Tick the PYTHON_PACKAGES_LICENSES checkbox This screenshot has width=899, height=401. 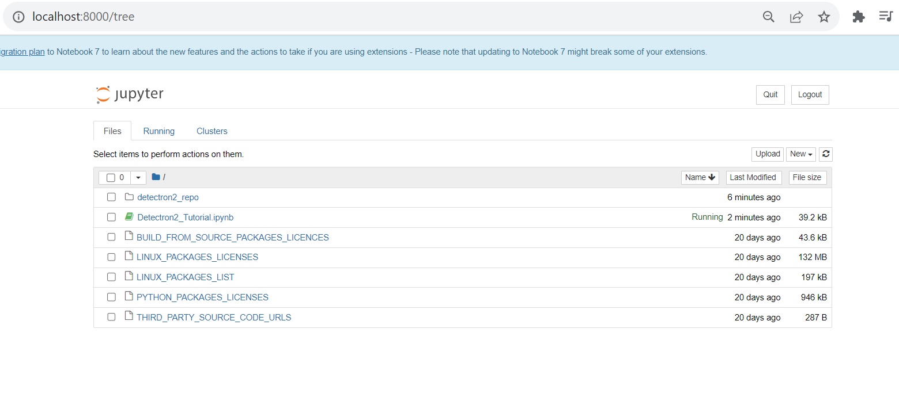111,297
